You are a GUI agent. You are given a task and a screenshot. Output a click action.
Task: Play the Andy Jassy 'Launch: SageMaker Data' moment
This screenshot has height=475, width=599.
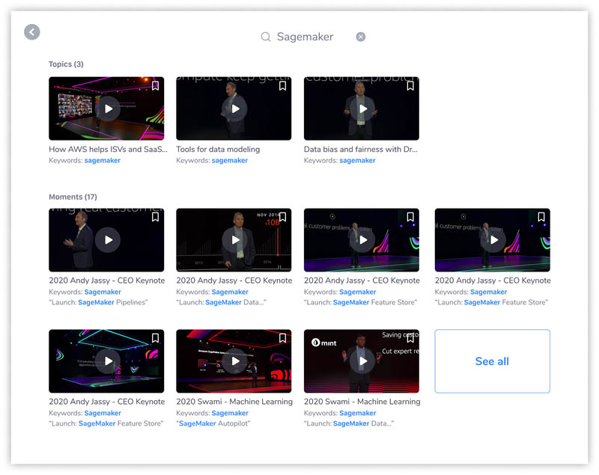[235, 240]
